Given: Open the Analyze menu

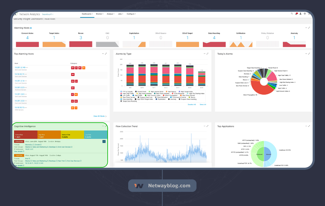Looking at the screenshot, I should click(x=110, y=14).
